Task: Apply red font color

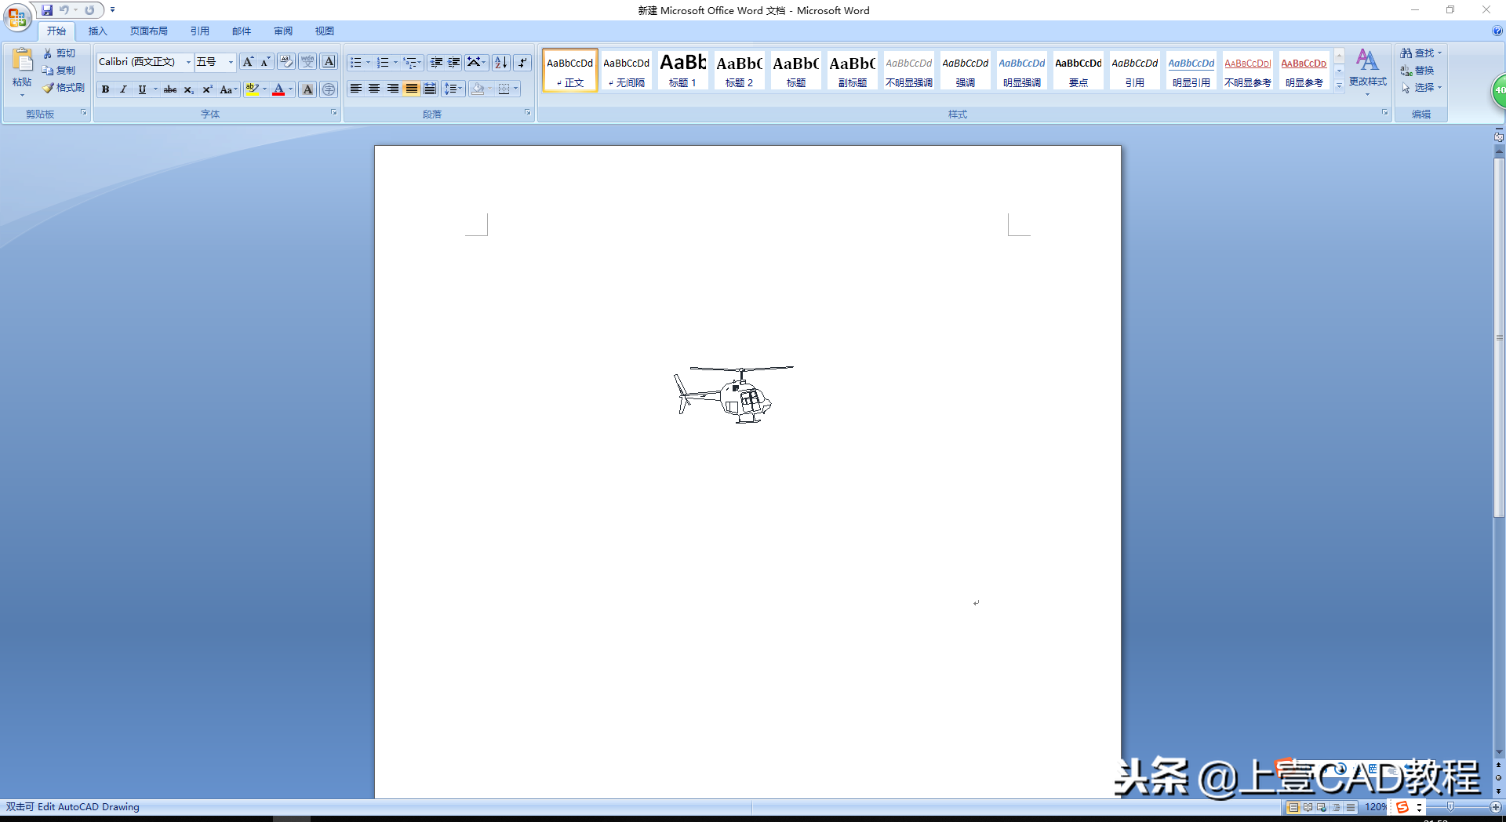Action: pos(278,89)
